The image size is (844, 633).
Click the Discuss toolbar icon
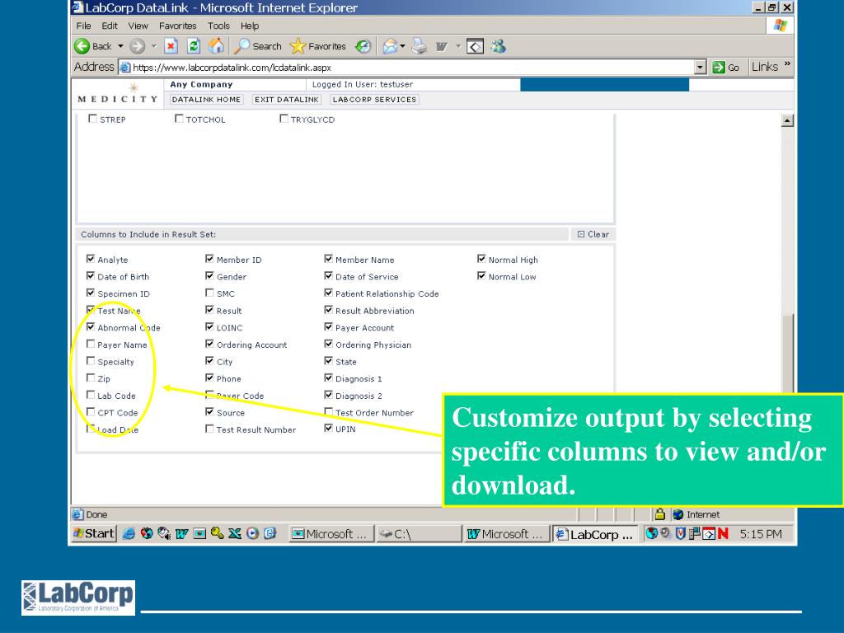(x=475, y=47)
